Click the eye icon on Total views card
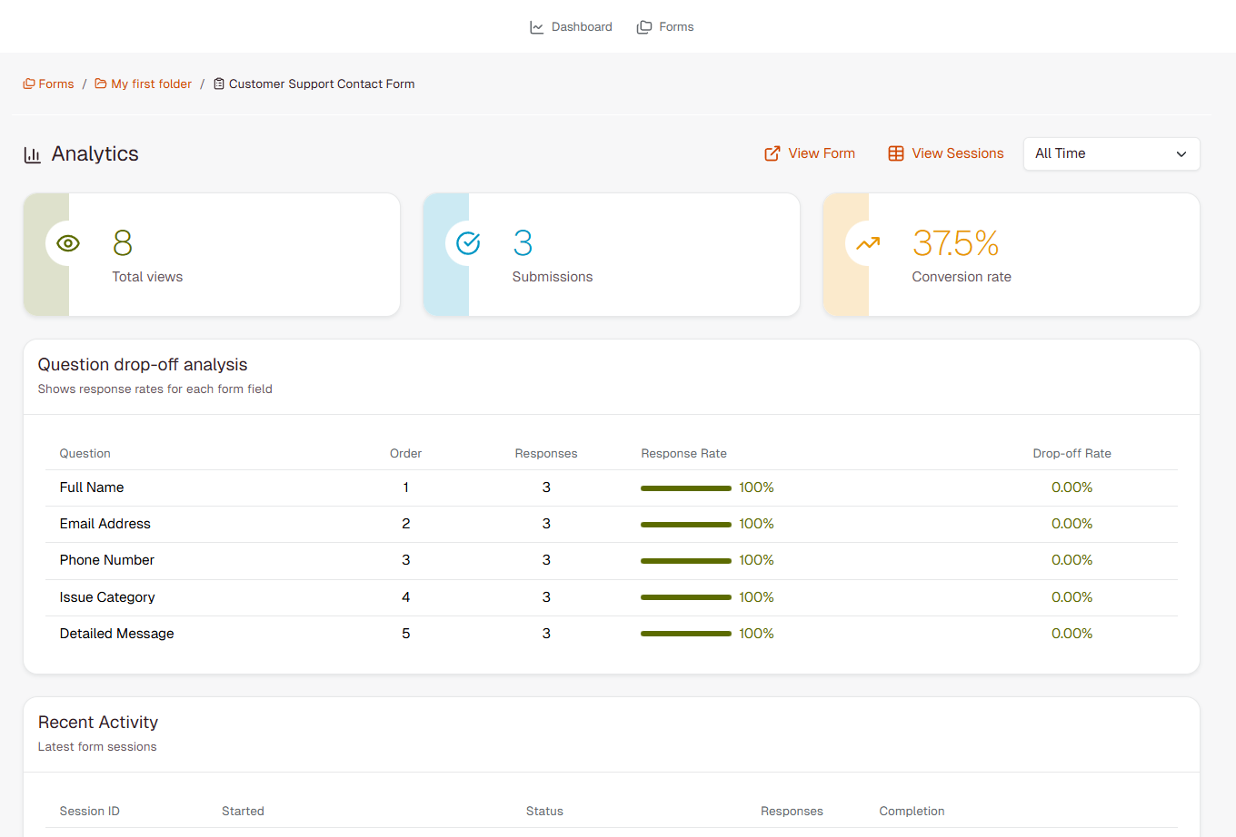 tap(67, 243)
